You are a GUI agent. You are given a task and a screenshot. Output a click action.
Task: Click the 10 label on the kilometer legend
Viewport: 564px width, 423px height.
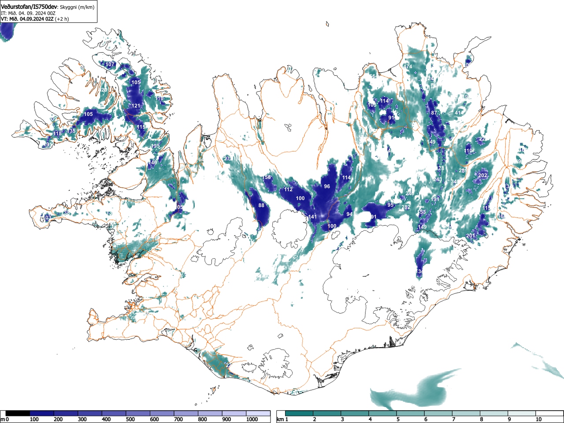[538, 419]
